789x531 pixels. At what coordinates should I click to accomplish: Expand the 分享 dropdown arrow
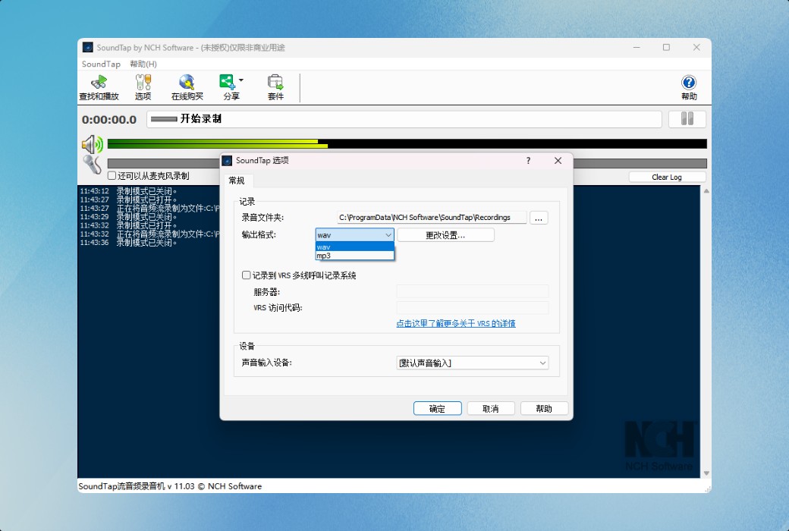241,78
